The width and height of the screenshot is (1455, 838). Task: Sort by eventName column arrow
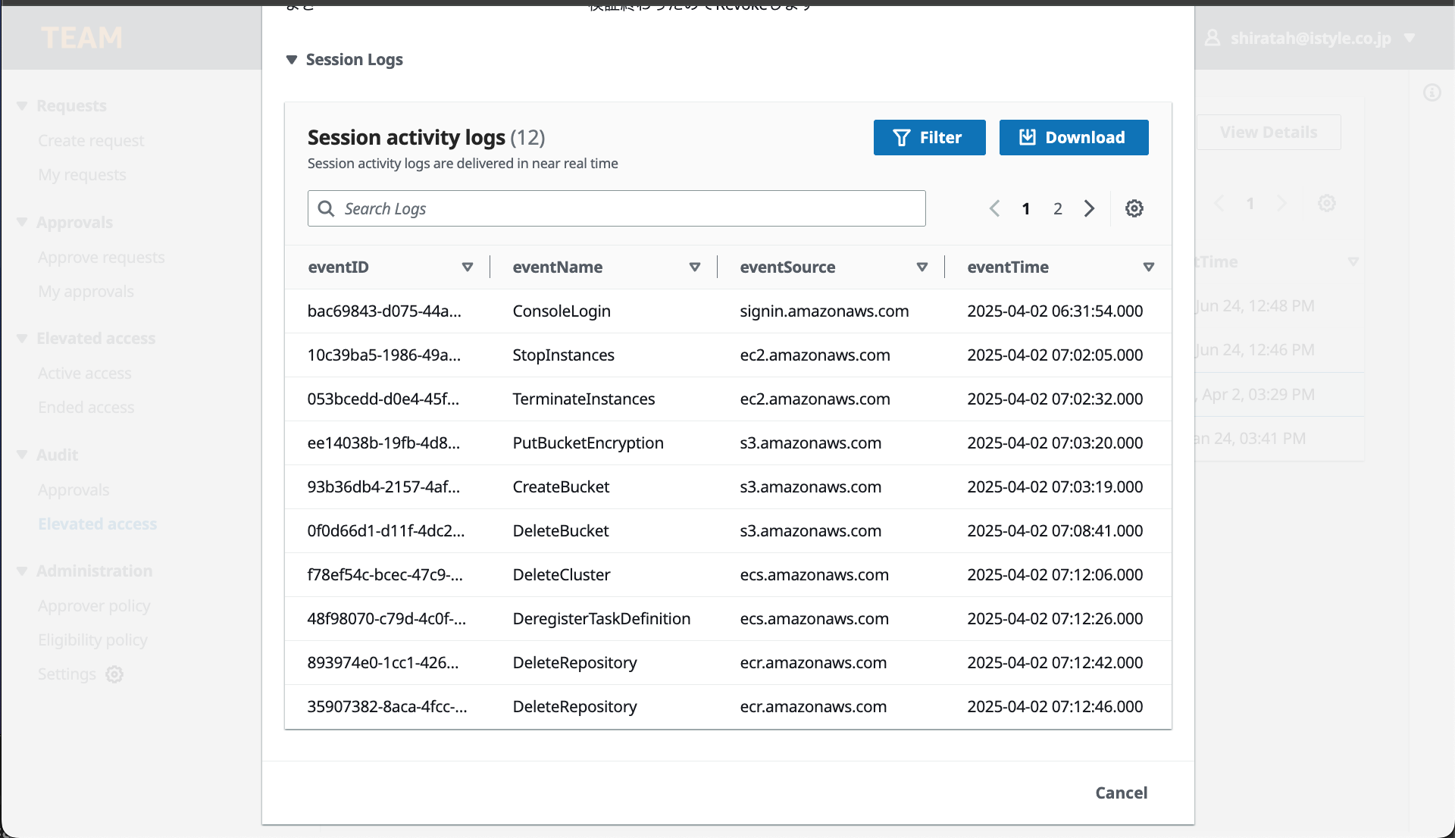(x=694, y=267)
